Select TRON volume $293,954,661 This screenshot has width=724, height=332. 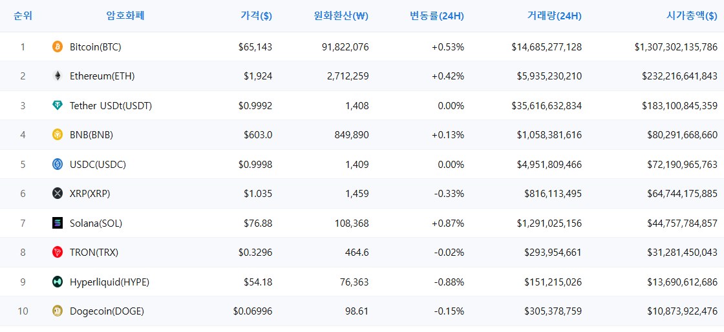tap(553, 252)
